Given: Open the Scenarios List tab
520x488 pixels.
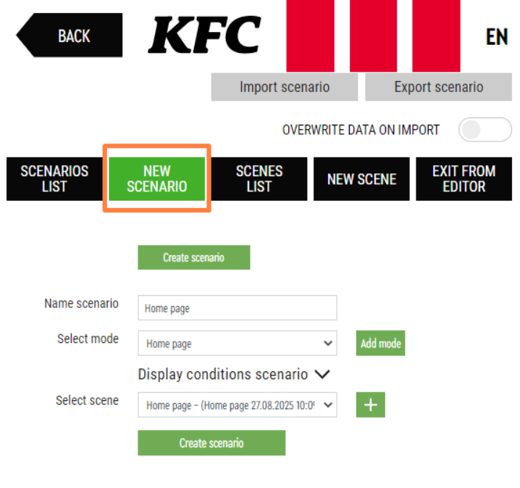Looking at the screenshot, I should tap(54, 178).
